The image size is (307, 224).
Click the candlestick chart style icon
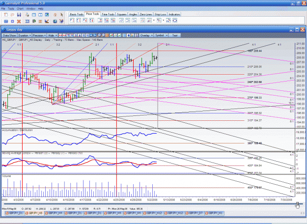pos(111,35)
